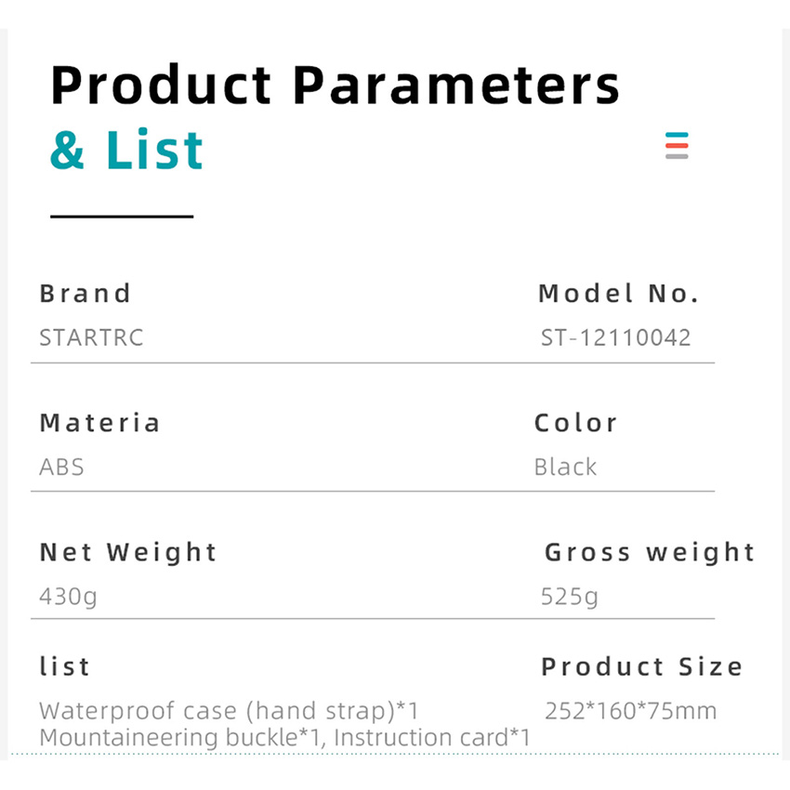Select the "Color" label
The image size is (790, 790).
[x=575, y=423]
